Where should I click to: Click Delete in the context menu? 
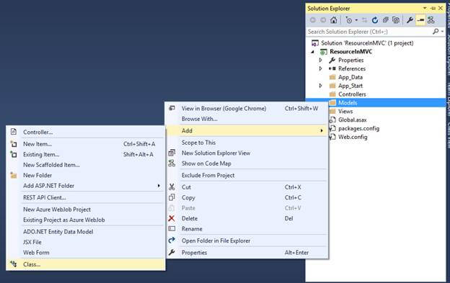[x=247, y=219]
